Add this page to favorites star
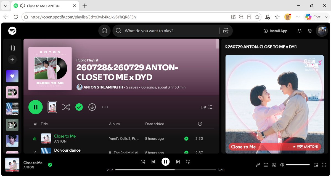This screenshot has width=331, height=177. (x=257, y=17)
